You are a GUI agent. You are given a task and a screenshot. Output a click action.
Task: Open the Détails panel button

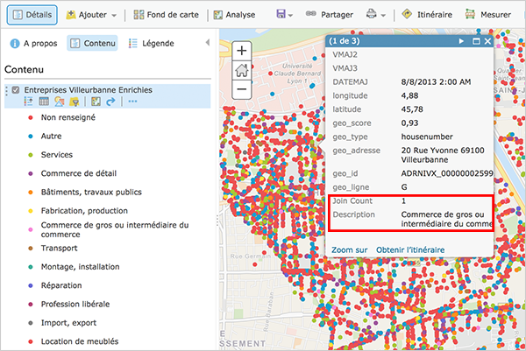point(32,15)
